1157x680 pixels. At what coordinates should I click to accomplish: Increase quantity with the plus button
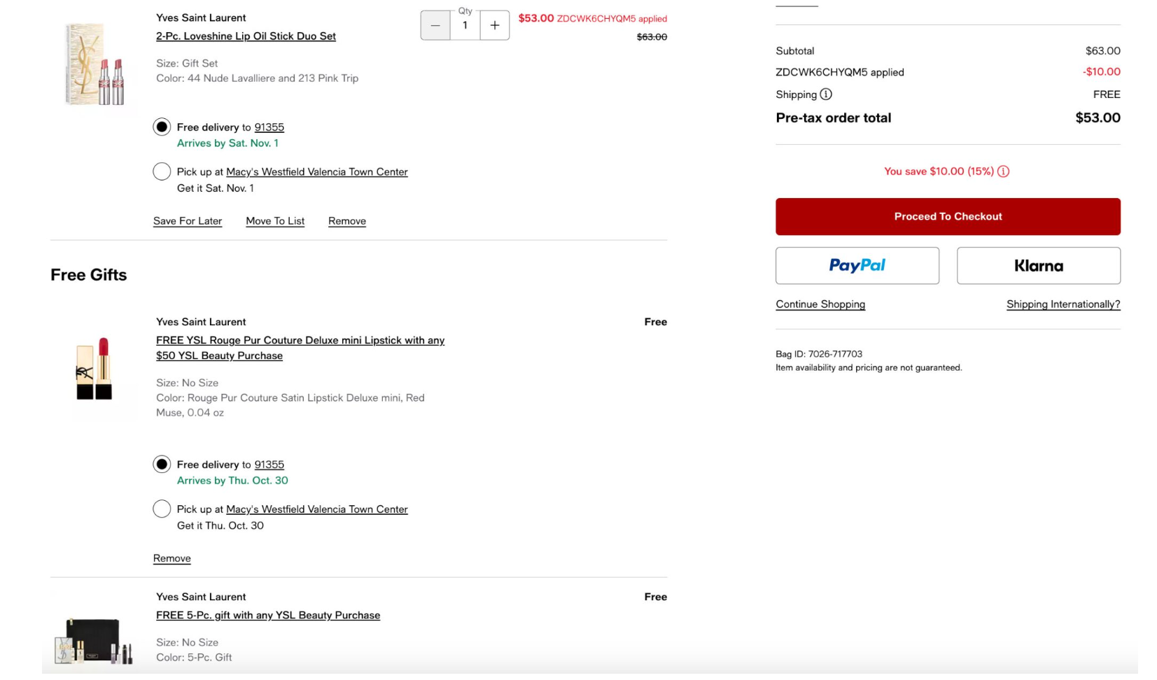pos(495,26)
